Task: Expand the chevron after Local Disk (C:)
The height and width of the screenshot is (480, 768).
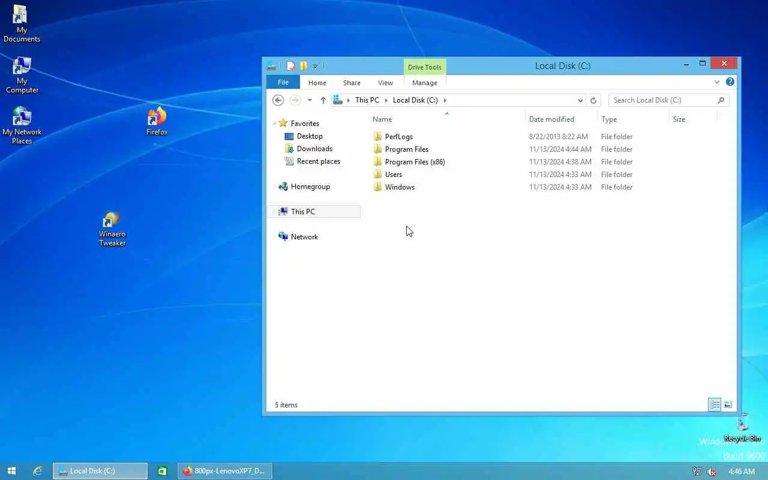Action: (x=445, y=100)
